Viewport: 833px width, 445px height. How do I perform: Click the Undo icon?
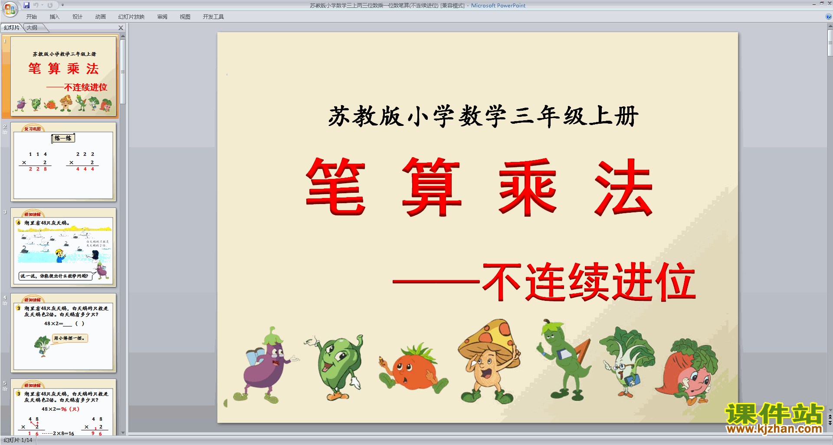36,5
